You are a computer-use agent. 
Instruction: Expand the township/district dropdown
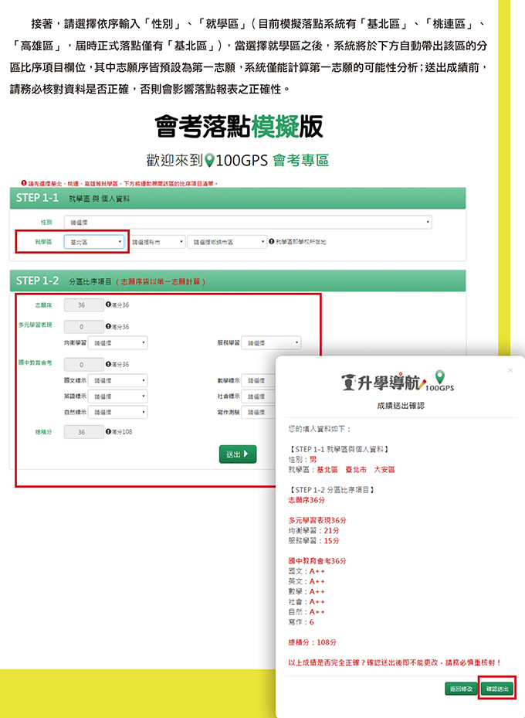227,242
